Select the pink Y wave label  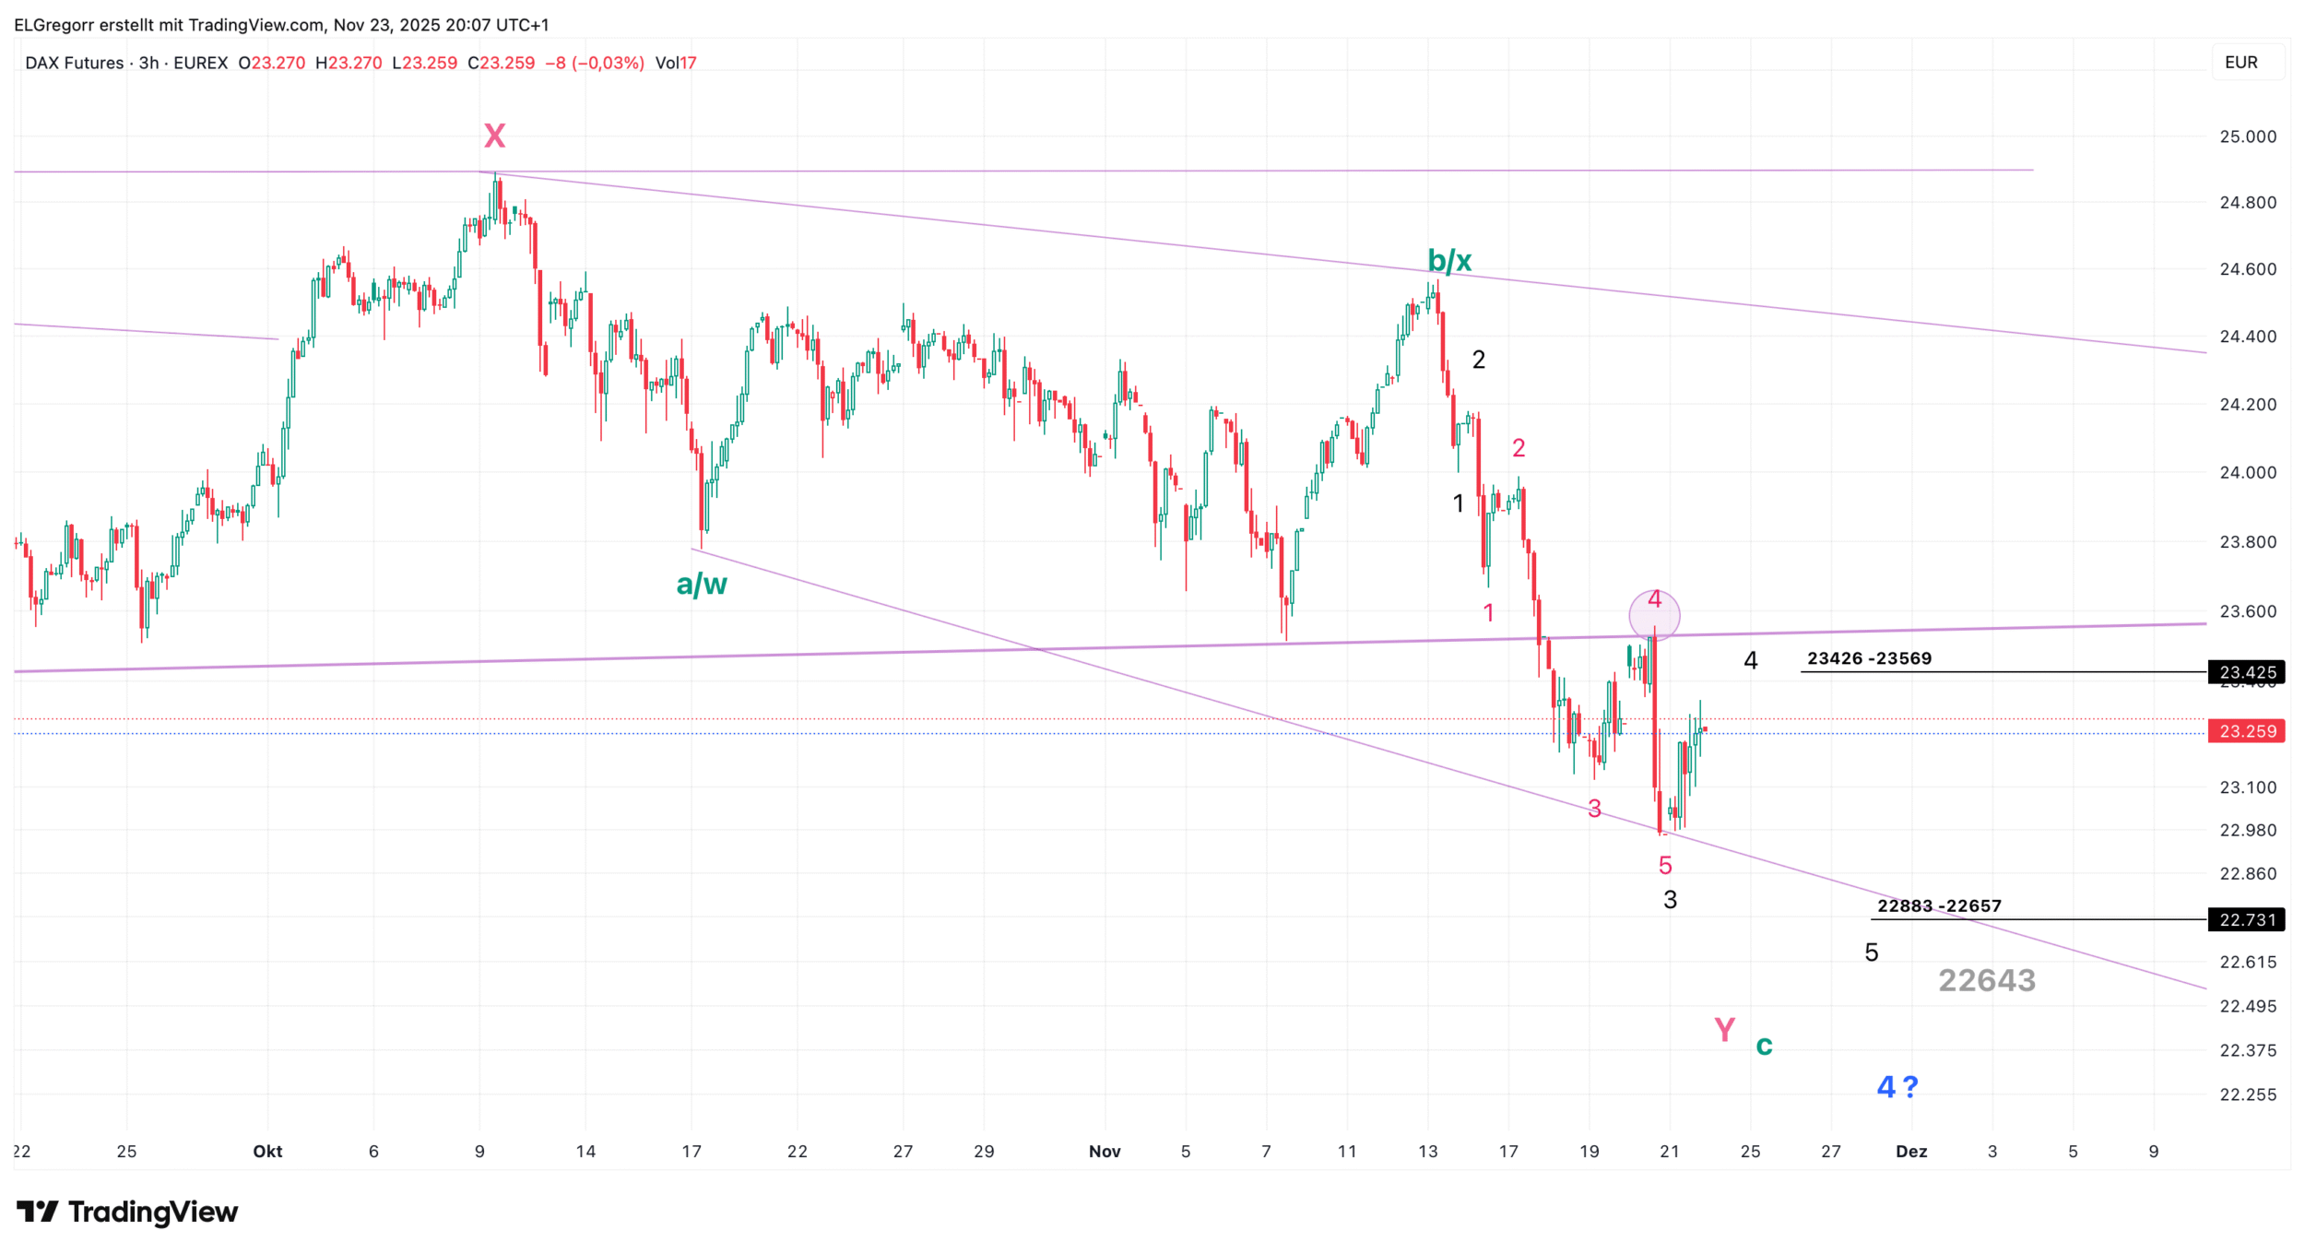click(x=1724, y=1029)
